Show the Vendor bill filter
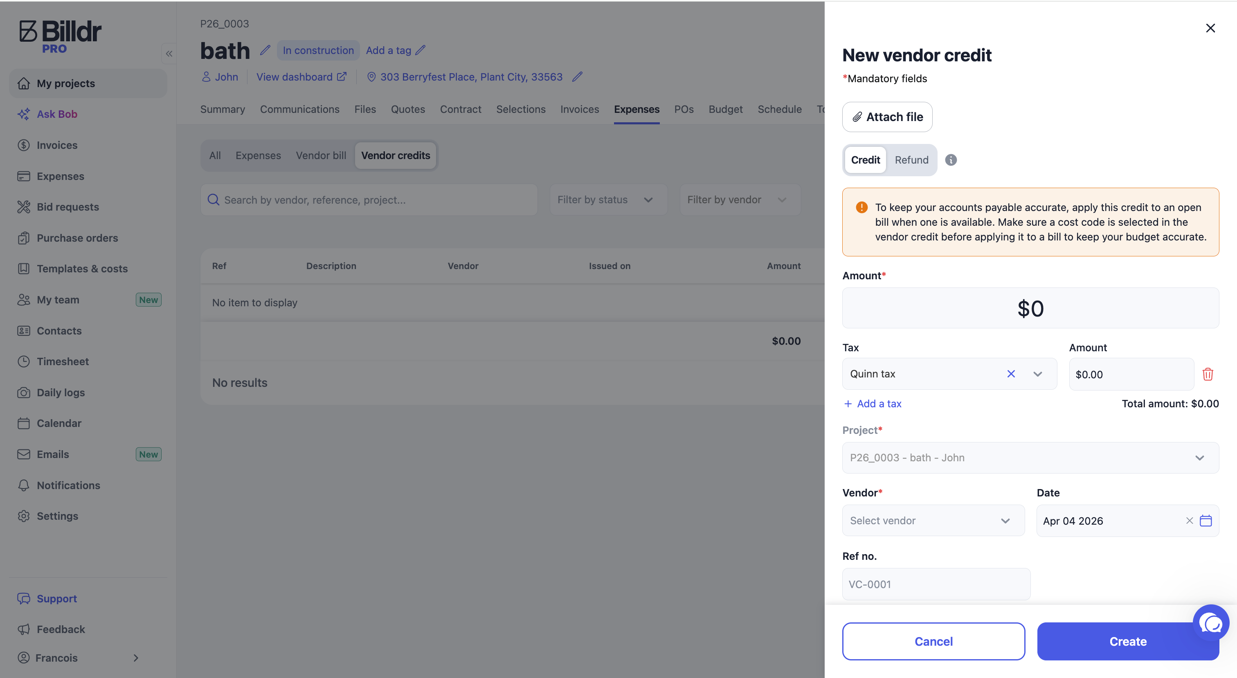The width and height of the screenshot is (1237, 678). point(321,155)
